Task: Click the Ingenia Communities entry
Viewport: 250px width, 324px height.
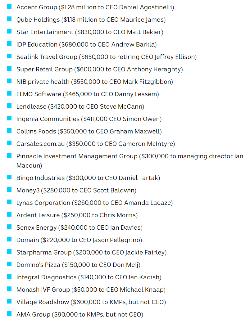Action: [89, 119]
